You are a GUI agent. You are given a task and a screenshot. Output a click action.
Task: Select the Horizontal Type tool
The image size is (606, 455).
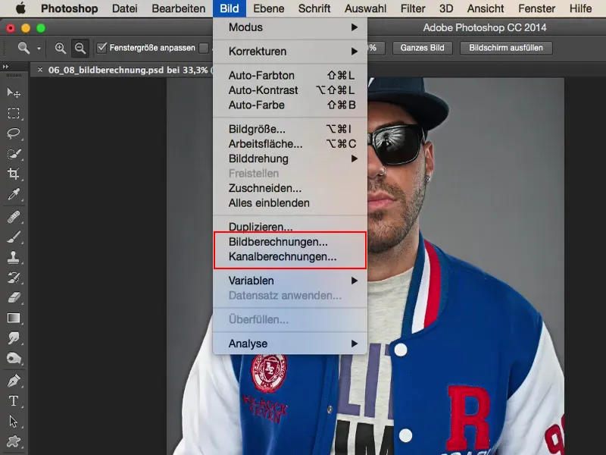14,401
